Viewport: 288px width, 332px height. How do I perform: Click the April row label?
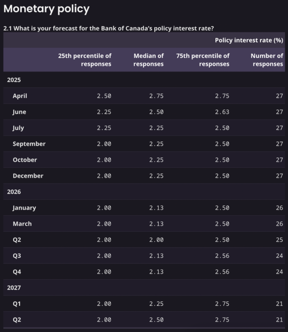[20, 96]
